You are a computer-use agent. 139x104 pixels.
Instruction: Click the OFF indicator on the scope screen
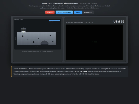(x=94, y=42)
